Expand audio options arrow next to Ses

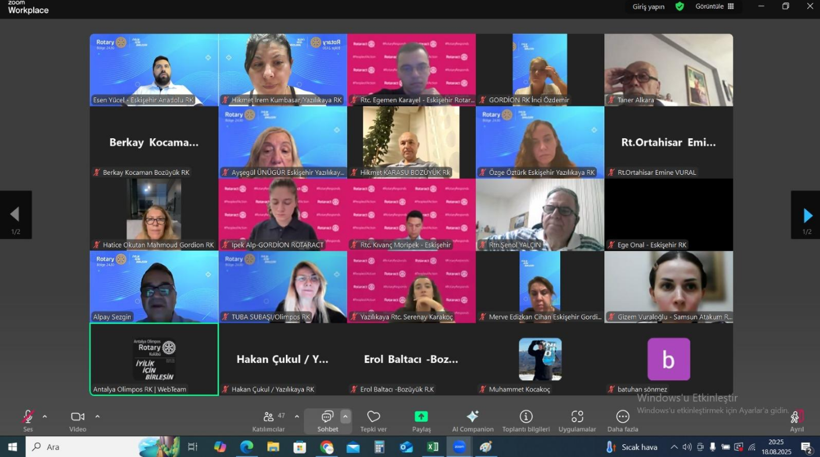45,416
